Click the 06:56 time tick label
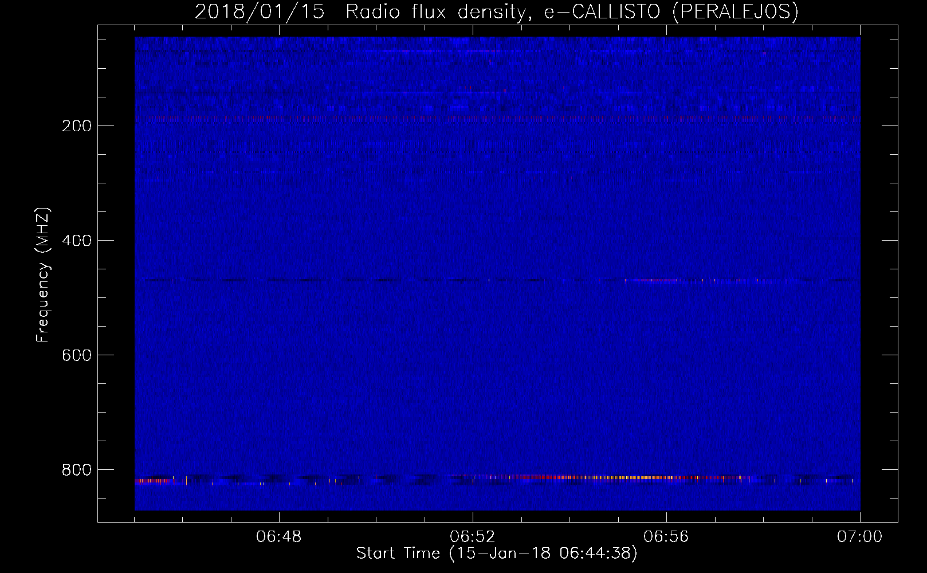927x573 pixels. (666, 537)
